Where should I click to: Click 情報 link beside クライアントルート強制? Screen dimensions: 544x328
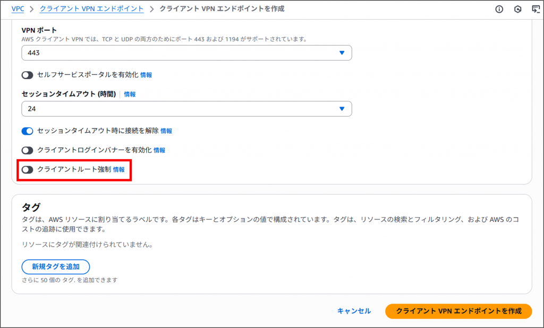pyautogui.click(x=119, y=170)
